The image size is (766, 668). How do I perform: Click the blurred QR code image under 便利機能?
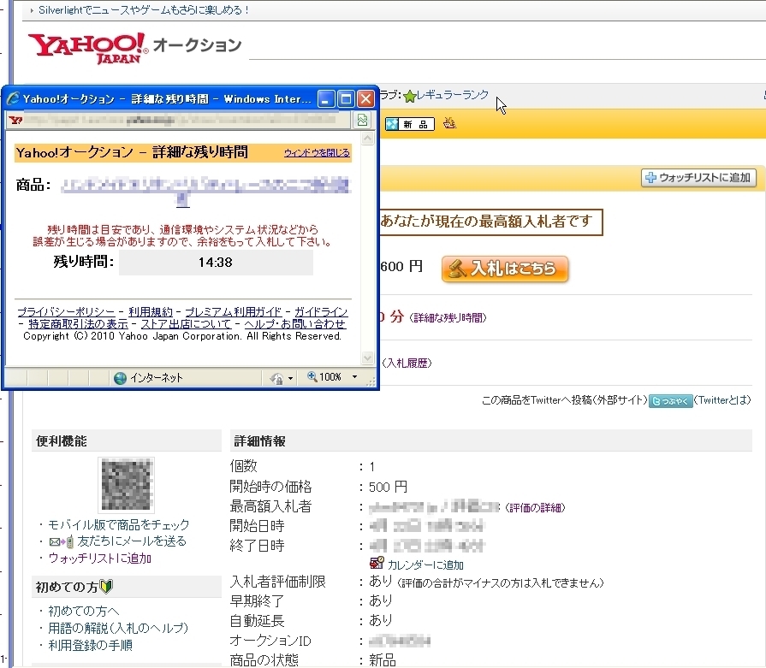click(126, 485)
